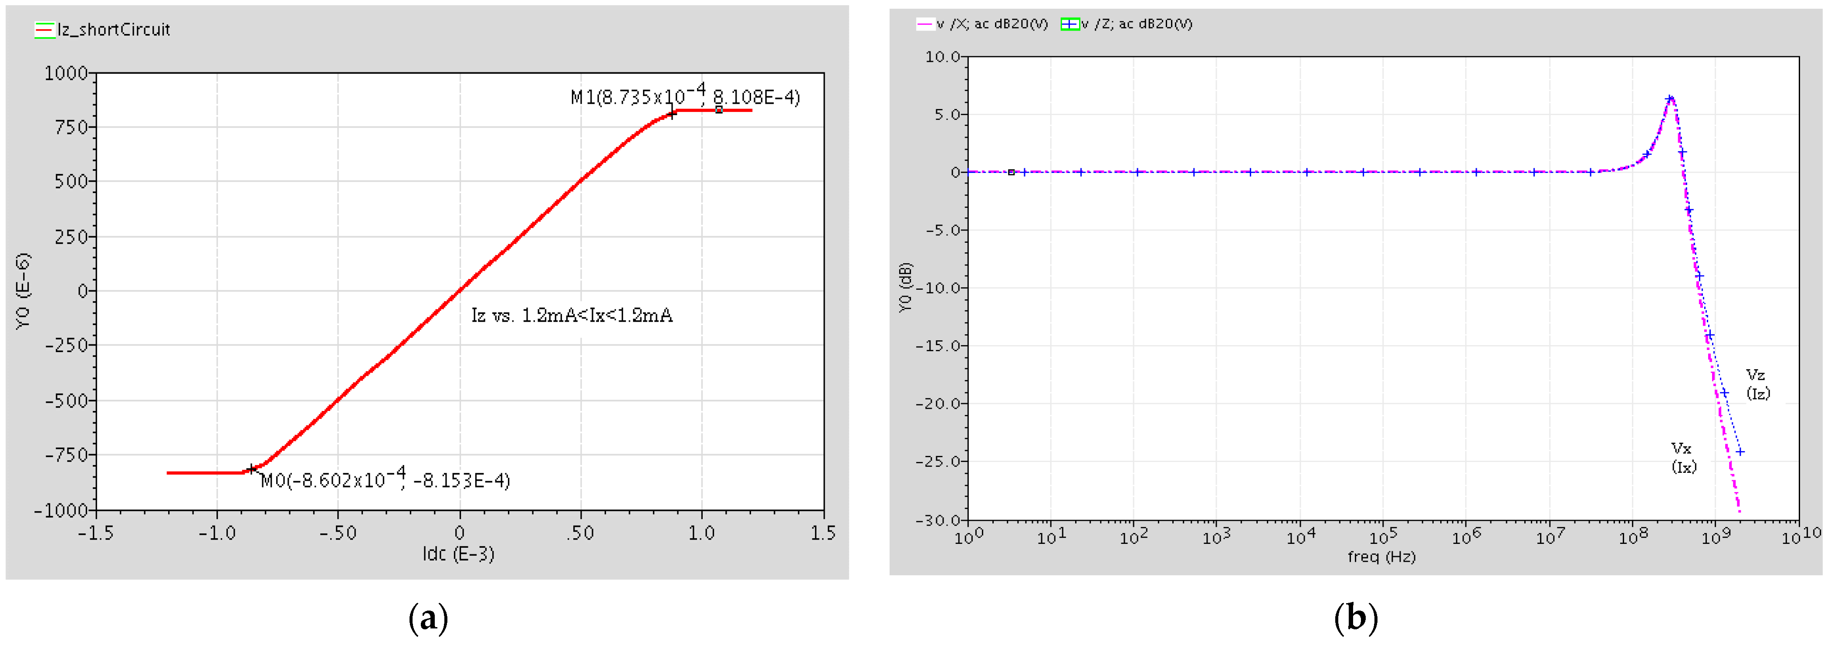Click the Iz_shortCircuit legend label
The width and height of the screenshot is (1831, 645).
[x=114, y=30]
